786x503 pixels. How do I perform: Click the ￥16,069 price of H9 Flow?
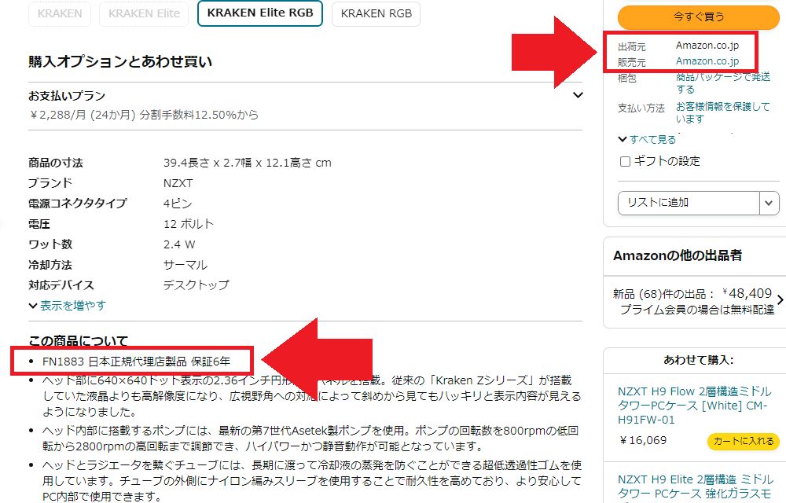click(x=643, y=440)
